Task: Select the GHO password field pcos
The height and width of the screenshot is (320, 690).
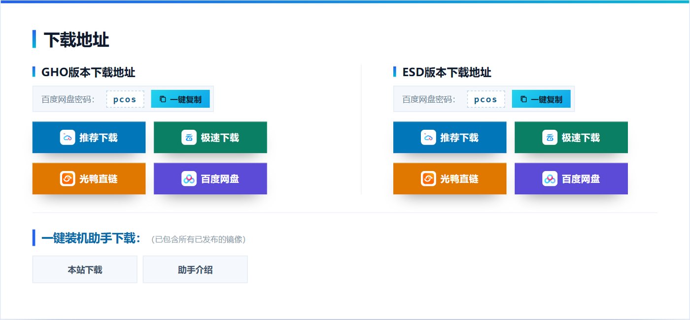Action: (x=125, y=99)
